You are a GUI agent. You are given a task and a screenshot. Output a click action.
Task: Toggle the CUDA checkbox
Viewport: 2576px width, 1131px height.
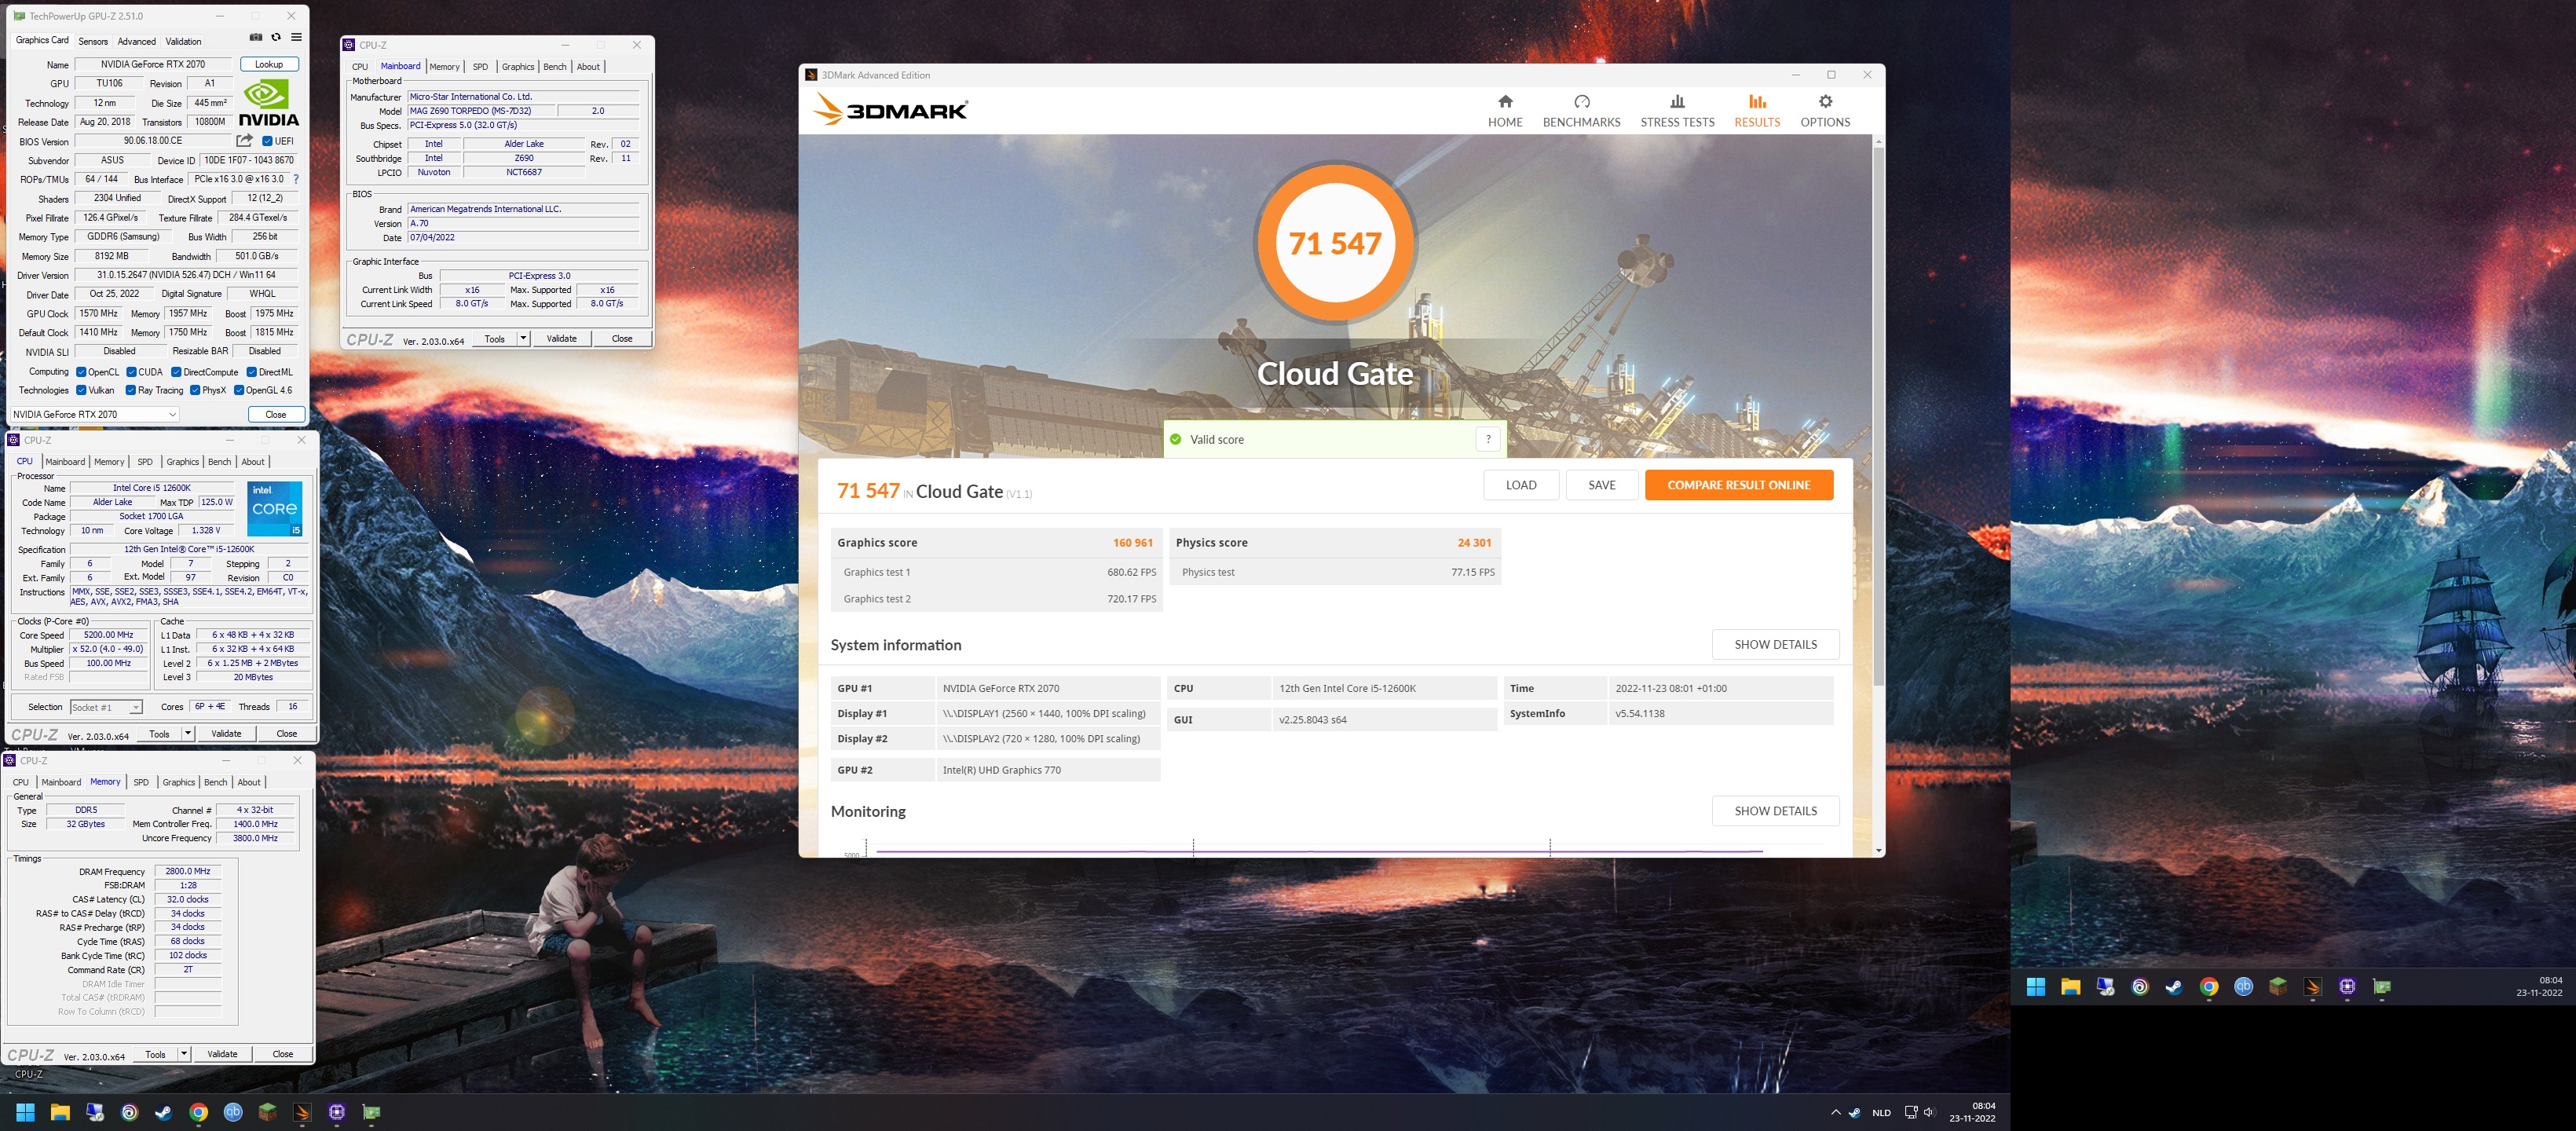click(131, 372)
